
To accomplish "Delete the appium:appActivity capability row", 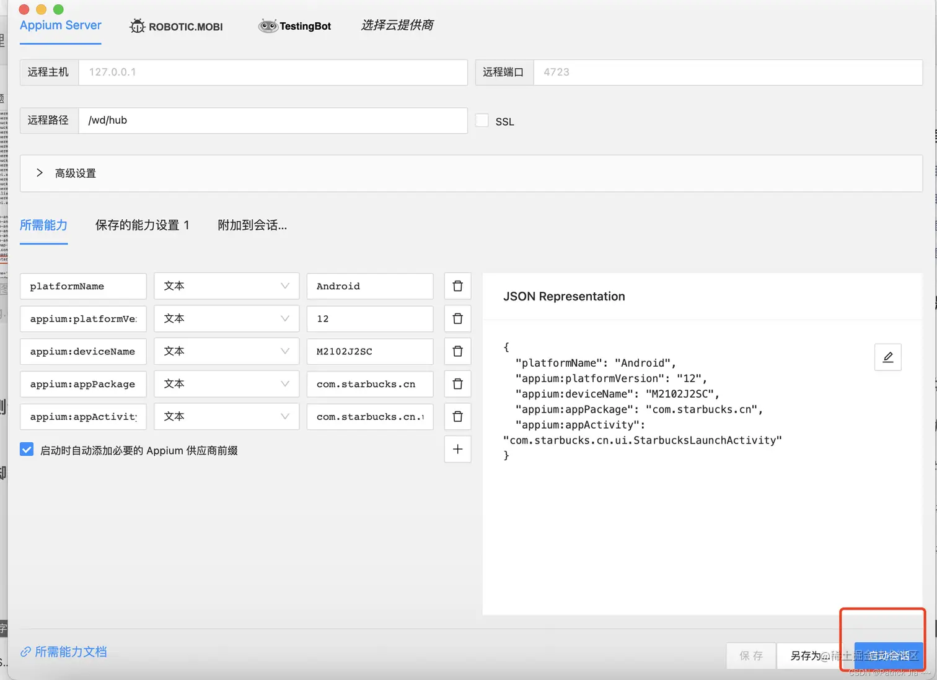I will [457, 416].
